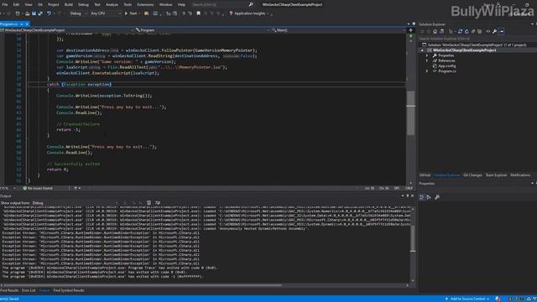Open the Extensions menu
537x302 pixels.
pyautogui.click(x=145, y=4)
